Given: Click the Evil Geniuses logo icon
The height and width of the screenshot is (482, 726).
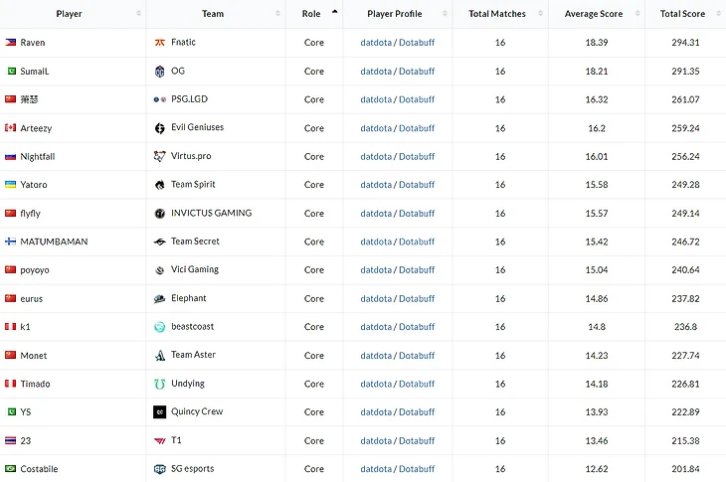Looking at the screenshot, I should tap(160, 128).
